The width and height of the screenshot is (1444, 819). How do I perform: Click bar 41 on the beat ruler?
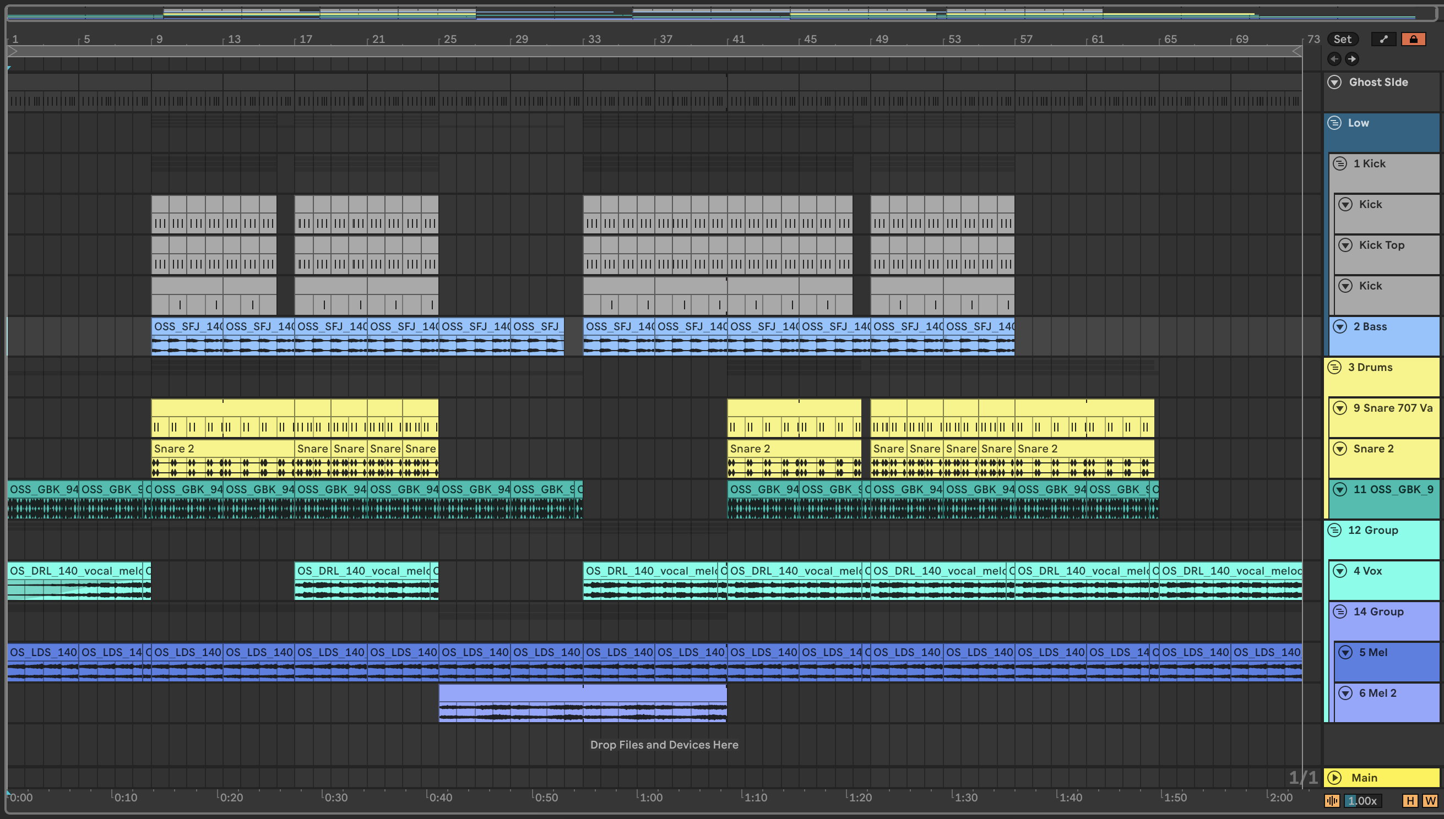tap(738, 39)
